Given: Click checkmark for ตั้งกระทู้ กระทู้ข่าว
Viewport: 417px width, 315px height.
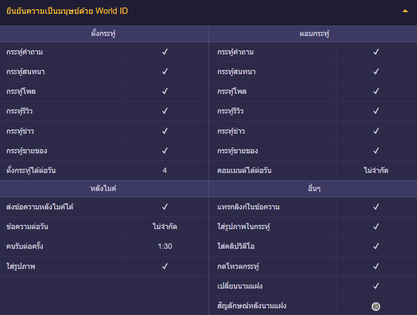Looking at the screenshot, I should pyautogui.click(x=165, y=131).
